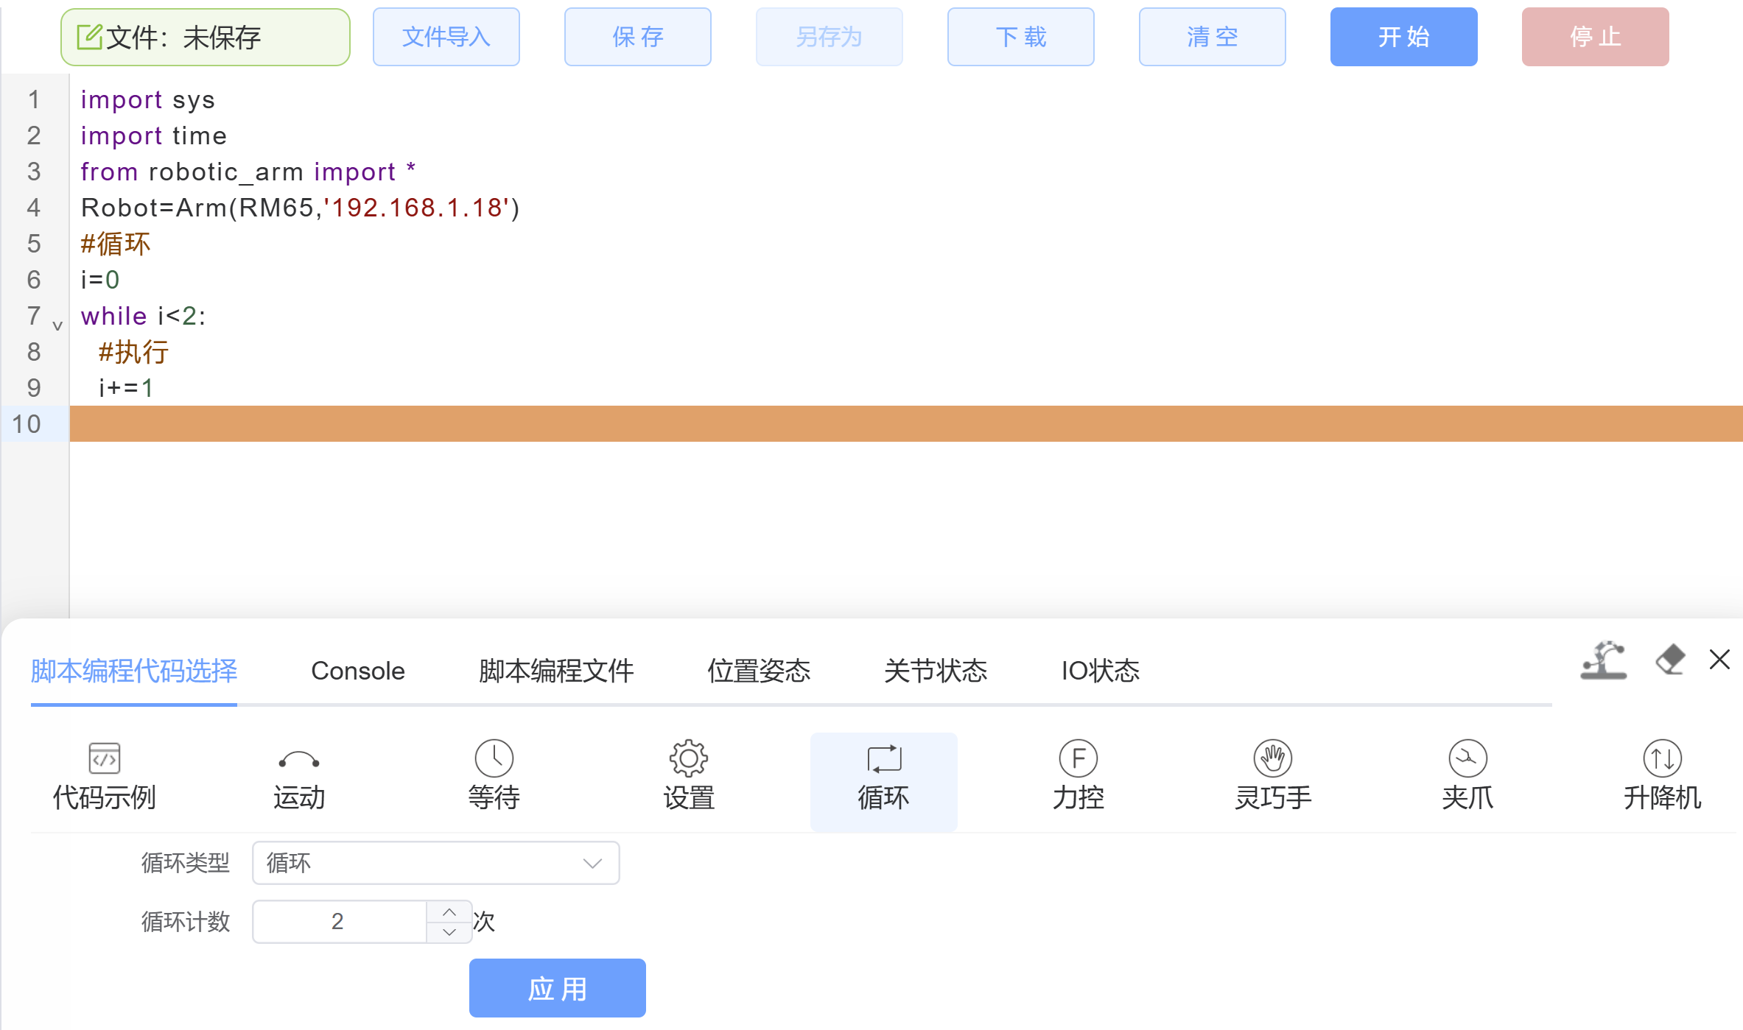The image size is (1743, 1030).
Task: Click the robot arm icon above the panel
Action: [x=1604, y=661]
